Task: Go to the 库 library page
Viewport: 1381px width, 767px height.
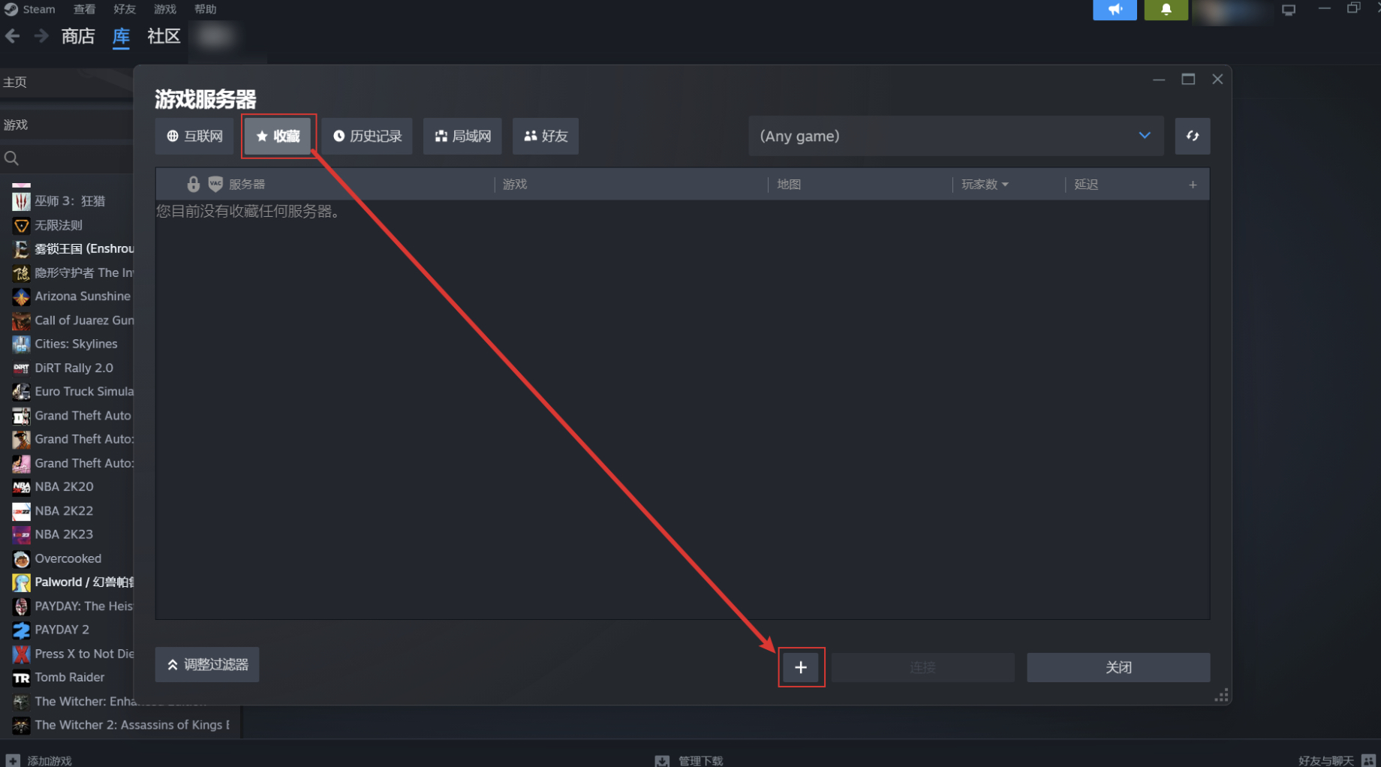Action: click(x=121, y=36)
